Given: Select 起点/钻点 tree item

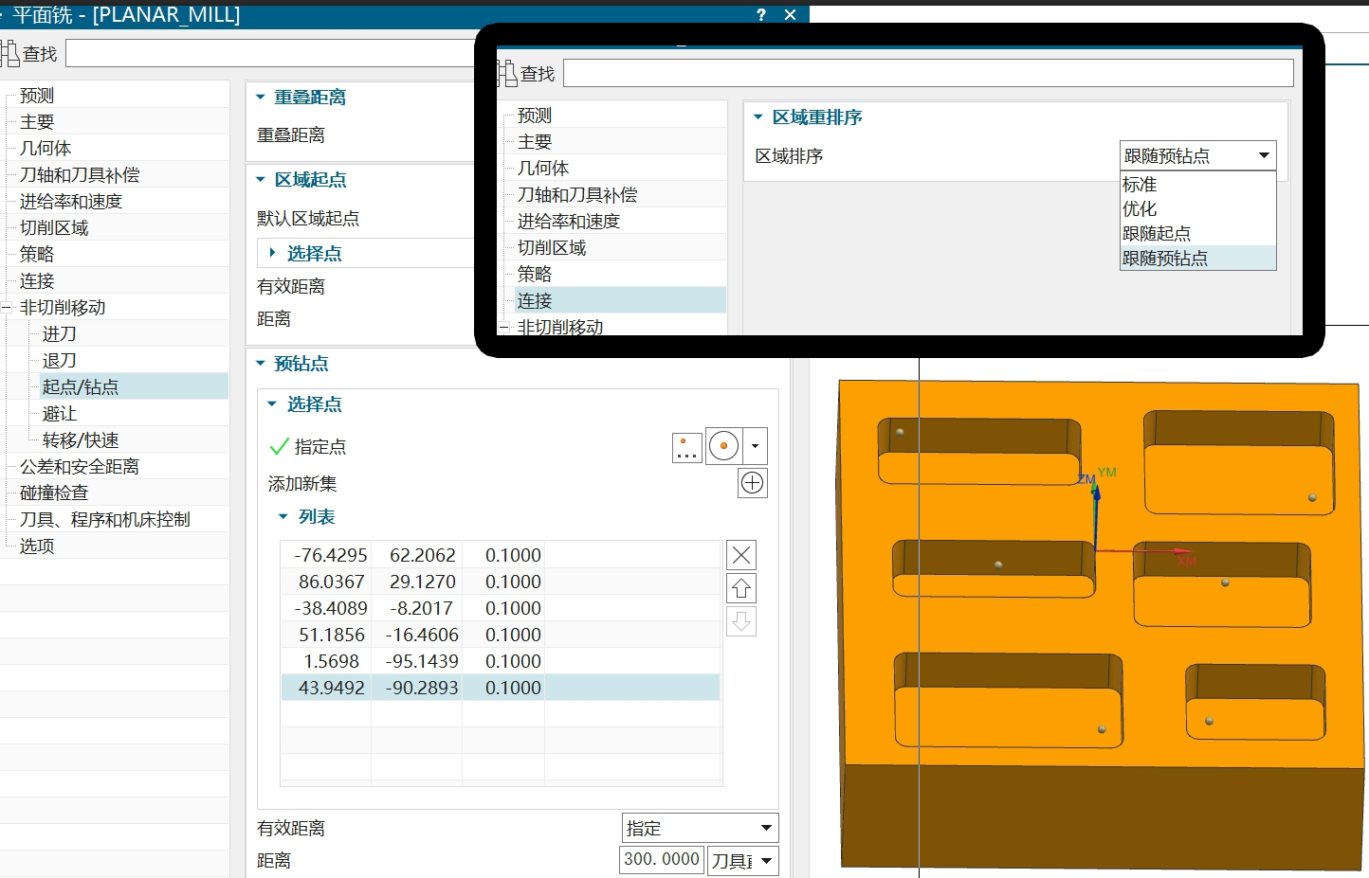Looking at the screenshot, I should (81, 387).
